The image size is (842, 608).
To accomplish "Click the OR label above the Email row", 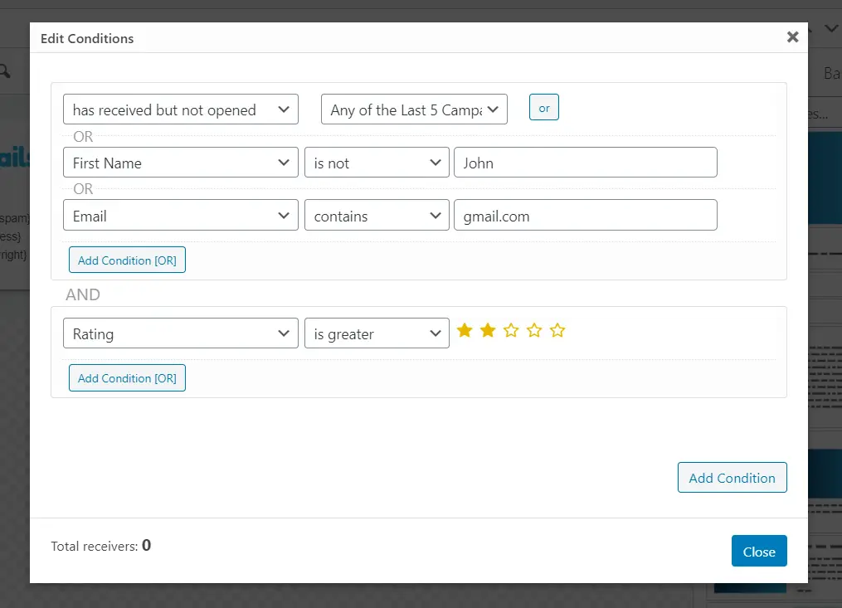I will click(83, 189).
